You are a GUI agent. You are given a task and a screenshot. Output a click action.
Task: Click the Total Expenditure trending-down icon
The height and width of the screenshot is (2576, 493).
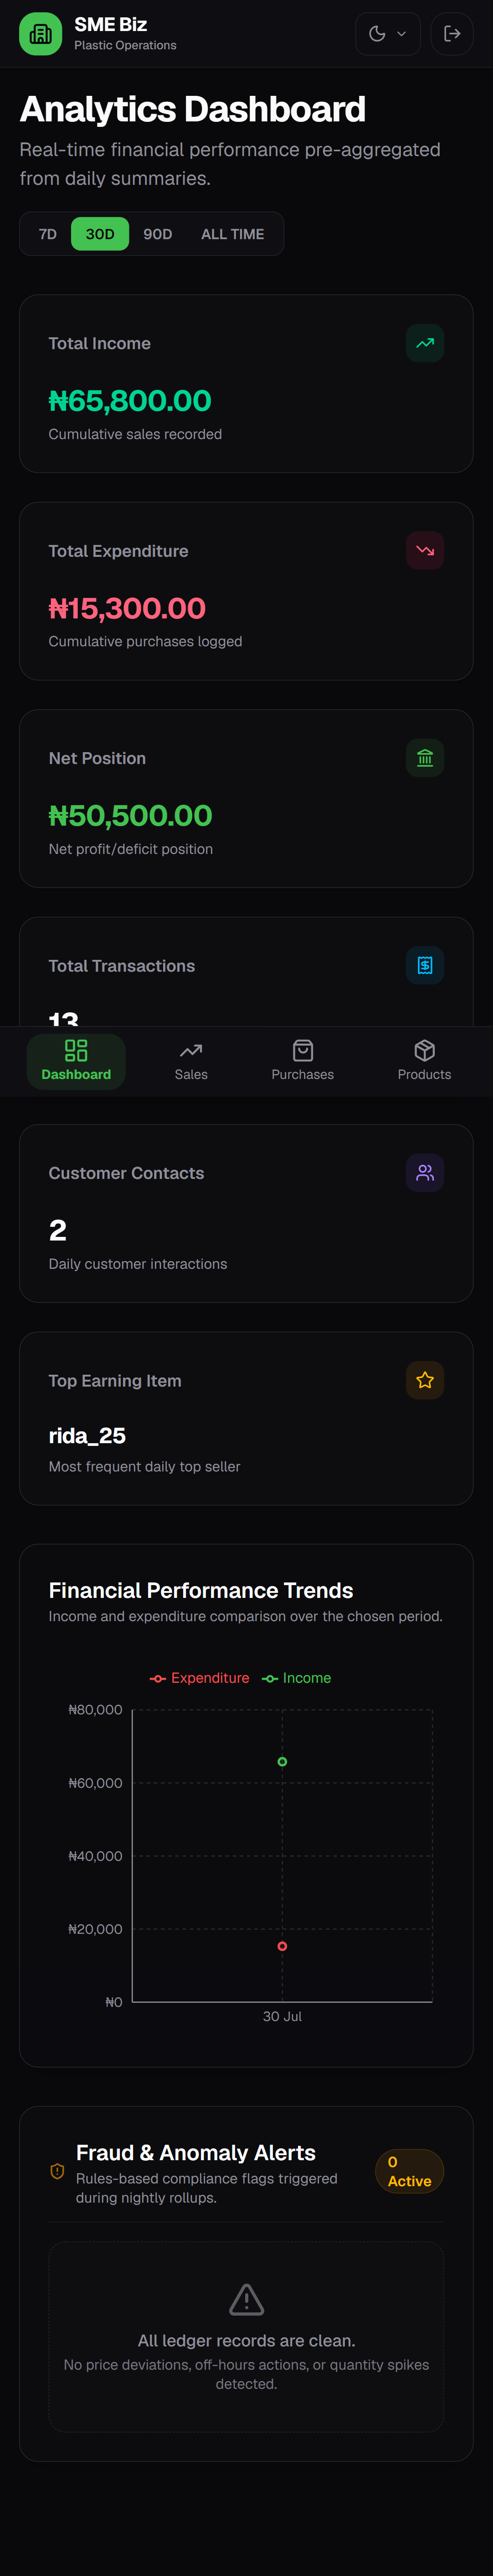pos(425,551)
